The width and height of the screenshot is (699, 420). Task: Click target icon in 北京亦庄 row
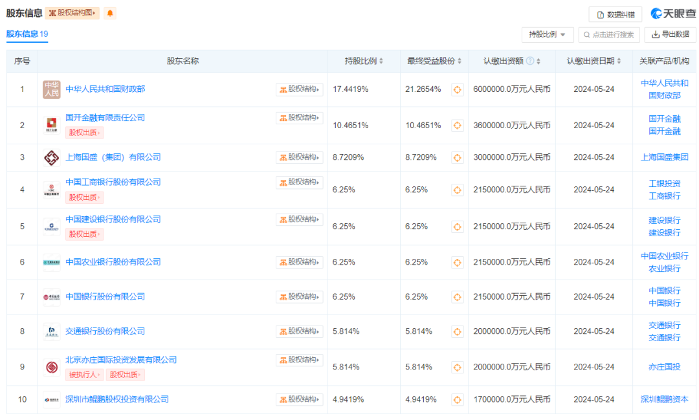457,368
